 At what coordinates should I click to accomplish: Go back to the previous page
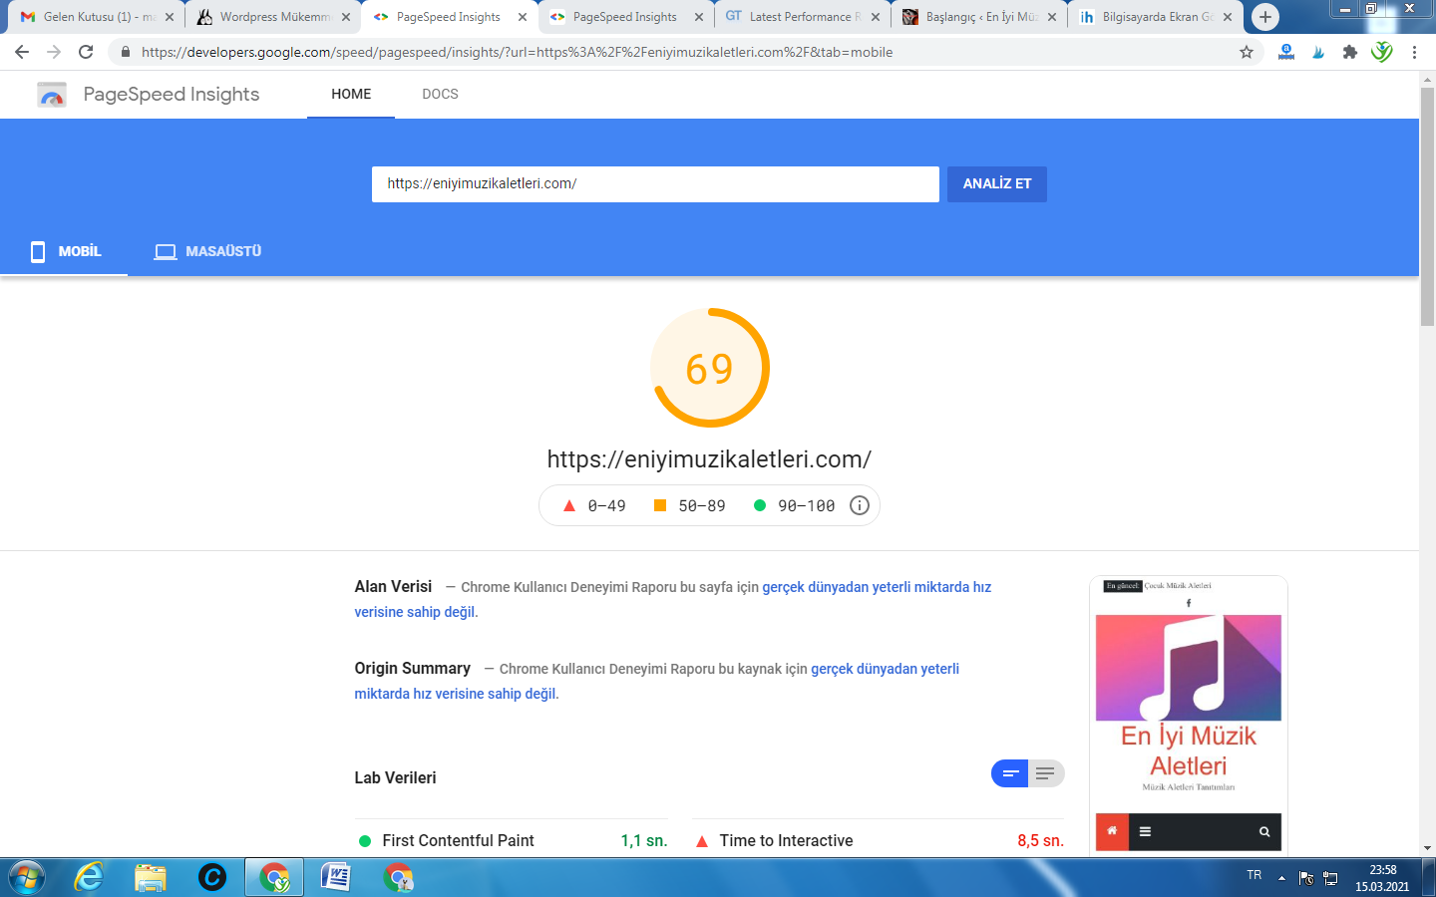point(22,52)
